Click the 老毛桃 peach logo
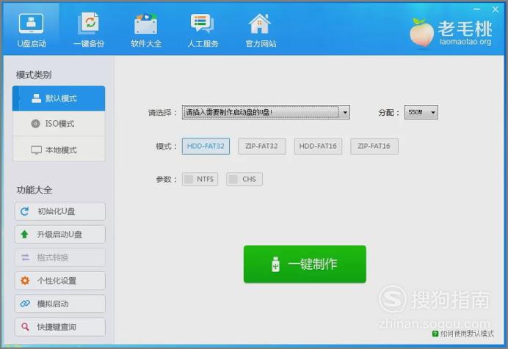 pyautogui.click(x=421, y=32)
